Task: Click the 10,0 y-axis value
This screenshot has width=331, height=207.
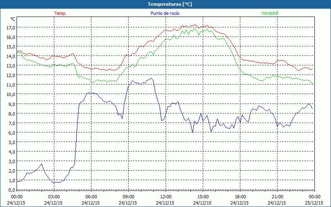Action: click(x=11, y=94)
